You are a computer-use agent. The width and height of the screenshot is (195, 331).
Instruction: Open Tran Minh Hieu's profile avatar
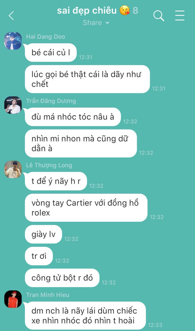(x=13, y=299)
